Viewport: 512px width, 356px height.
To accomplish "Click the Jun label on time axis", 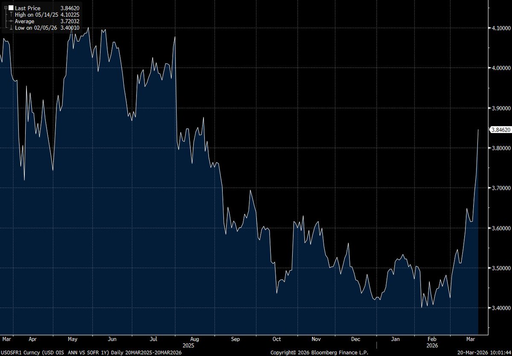I will [112, 339].
